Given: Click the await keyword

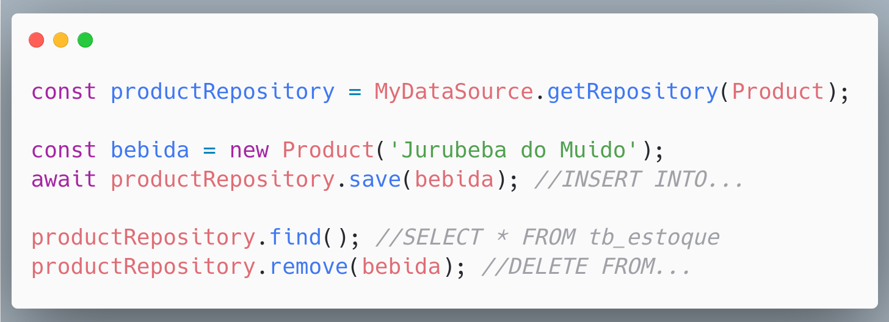Looking at the screenshot, I should 64,179.
